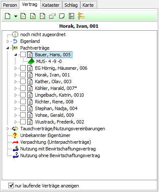Click the paragraph document icon of EG Hörnig, Häussner
This screenshot has width=159, height=192.
coord(30,68)
